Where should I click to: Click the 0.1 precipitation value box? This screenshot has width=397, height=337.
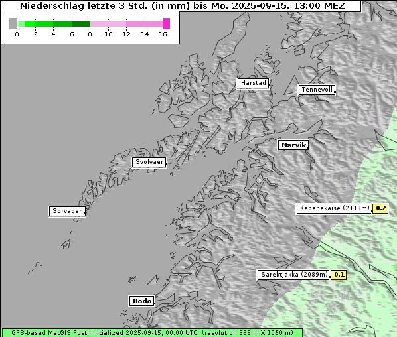tap(339, 275)
